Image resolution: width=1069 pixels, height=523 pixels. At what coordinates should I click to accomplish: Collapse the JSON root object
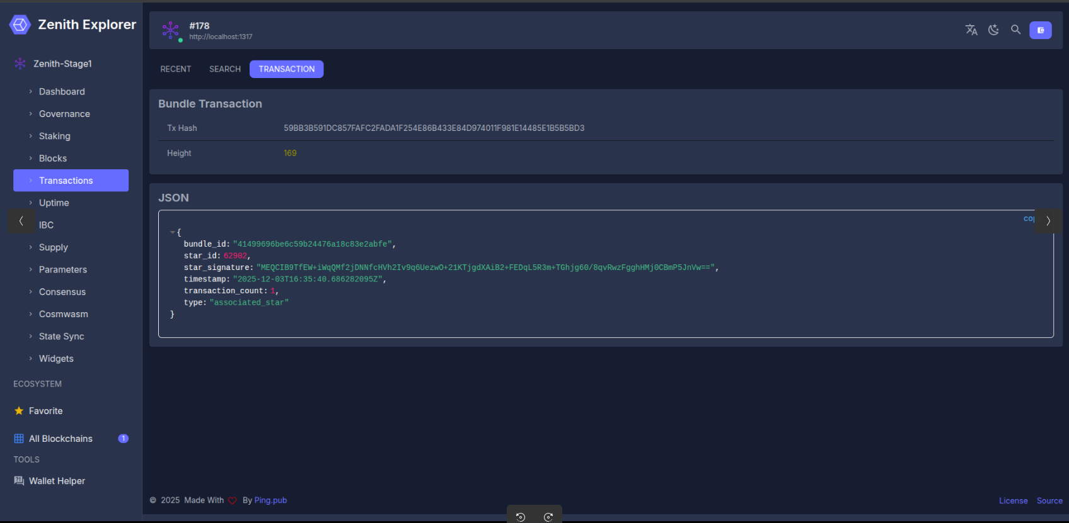pyautogui.click(x=173, y=232)
